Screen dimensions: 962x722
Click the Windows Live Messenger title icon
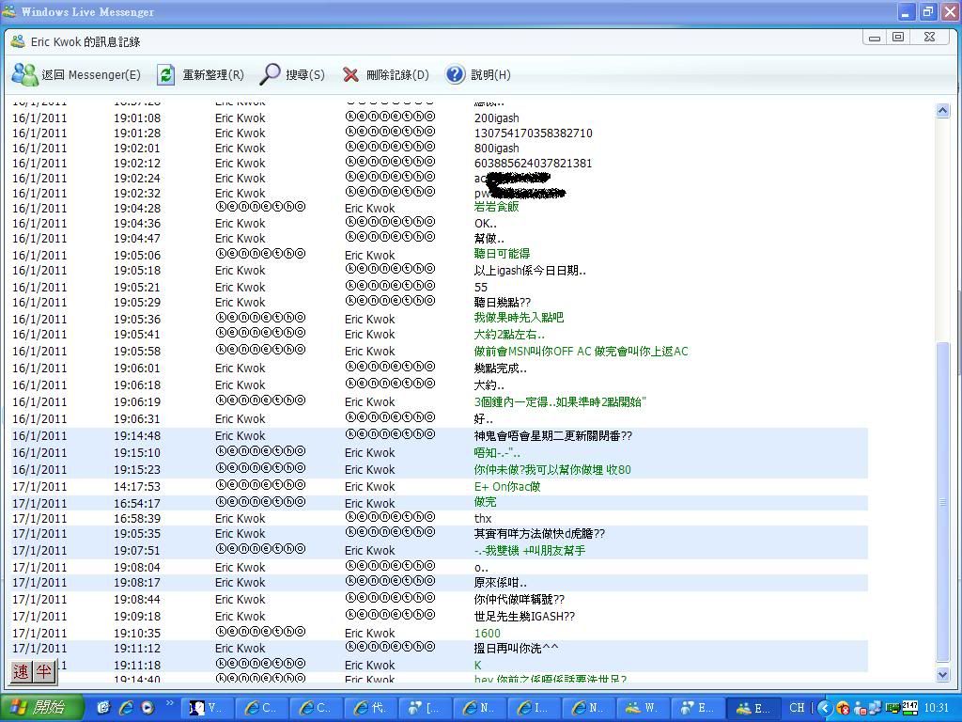tap(9, 11)
